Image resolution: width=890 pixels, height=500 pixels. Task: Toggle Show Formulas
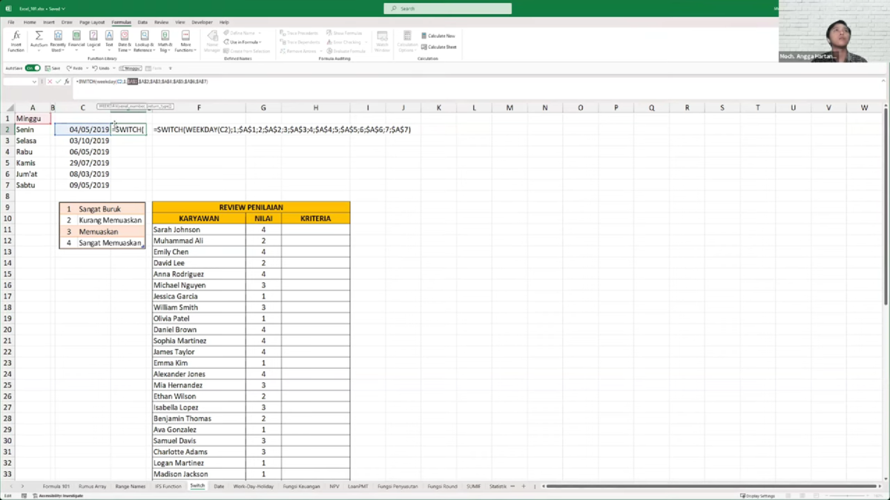click(344, 33)
